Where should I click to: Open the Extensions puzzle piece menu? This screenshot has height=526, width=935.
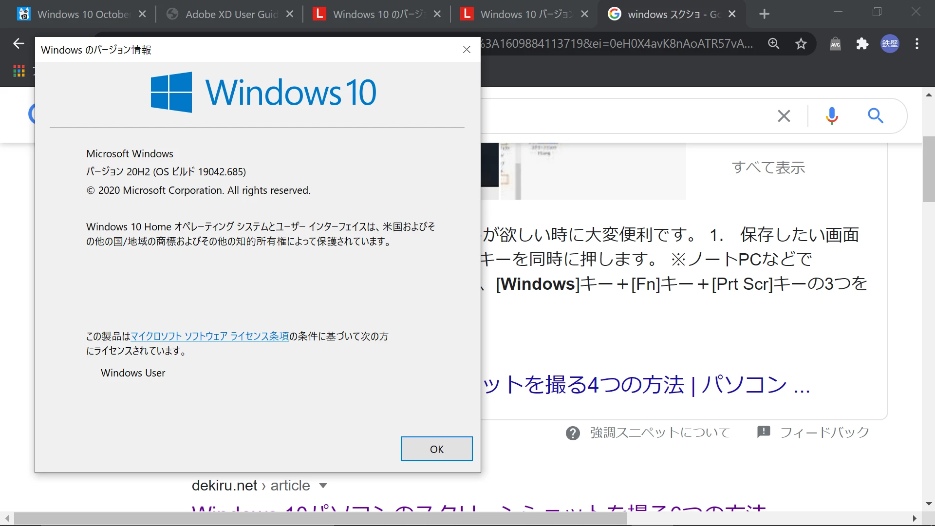pyautogui.click(x=862, y=44)
